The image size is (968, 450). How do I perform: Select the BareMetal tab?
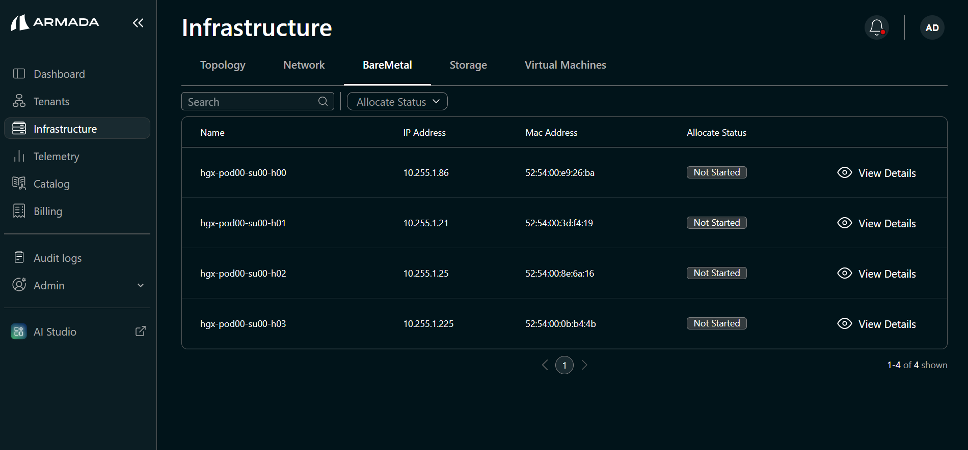(387, 65)
